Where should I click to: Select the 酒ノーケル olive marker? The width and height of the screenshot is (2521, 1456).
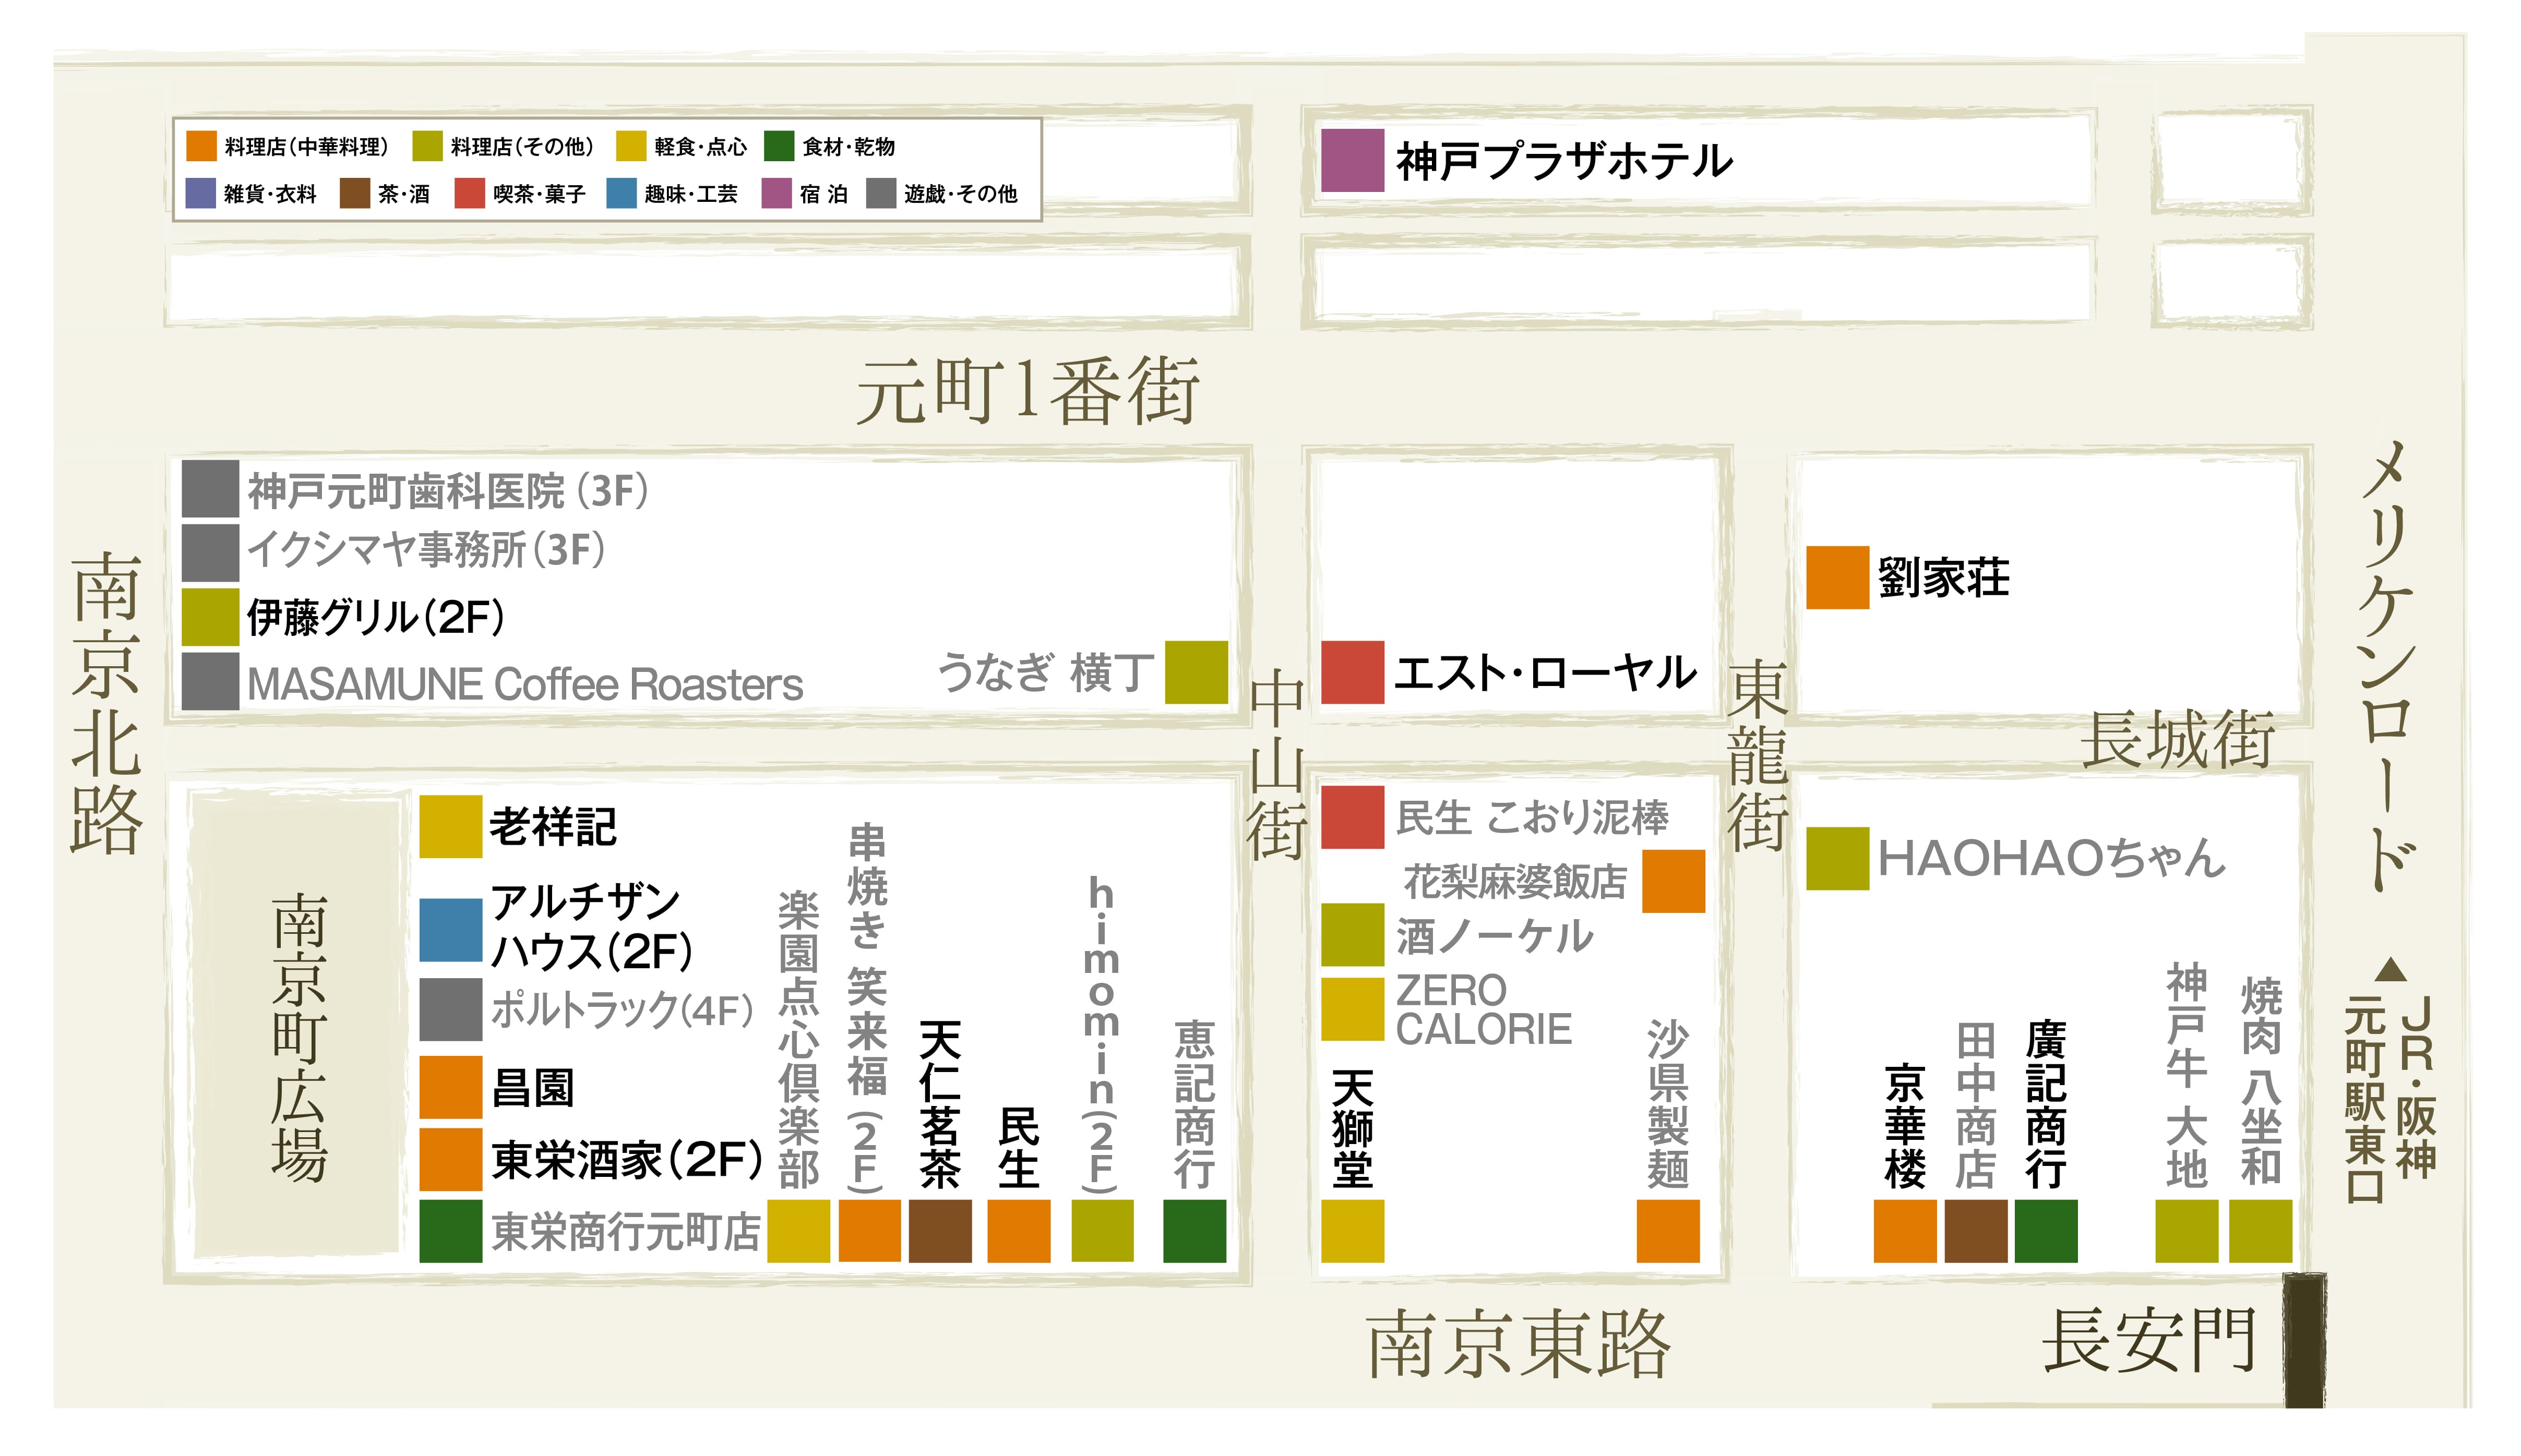point(1352,935)
